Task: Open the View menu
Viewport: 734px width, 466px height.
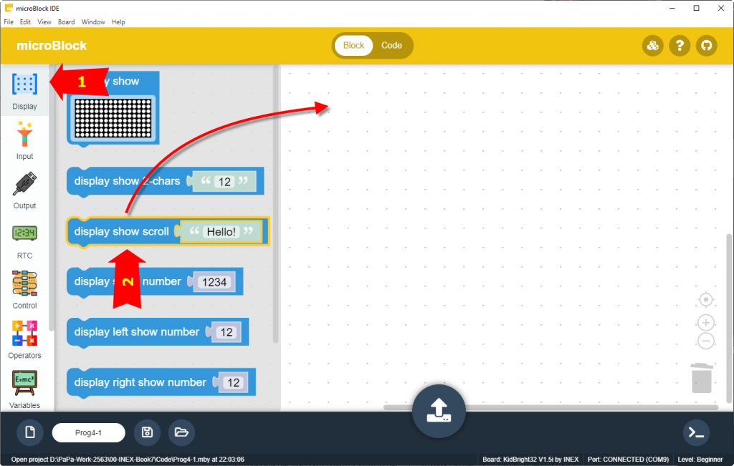Action: 44,22
